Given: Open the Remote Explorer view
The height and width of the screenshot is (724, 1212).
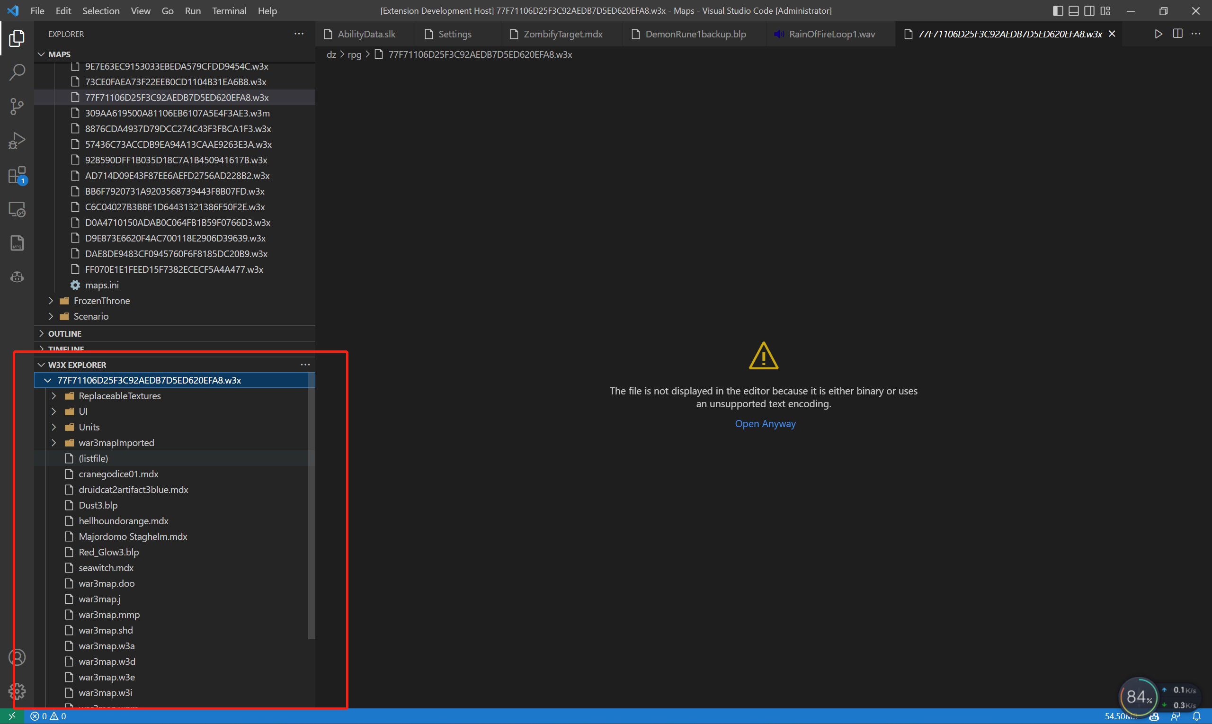Looking at the screenshot, I should click(17, 209).
